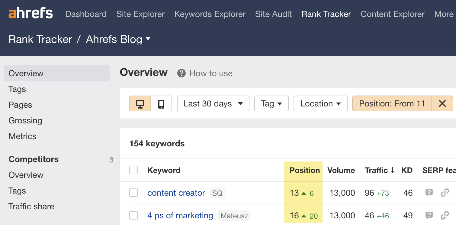The width and height of the screenshot is (456, 225).
Task: Click the Ahrefs logo
Action: click(x=31, y=14)
